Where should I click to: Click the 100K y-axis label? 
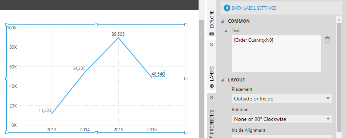(12, 28)
